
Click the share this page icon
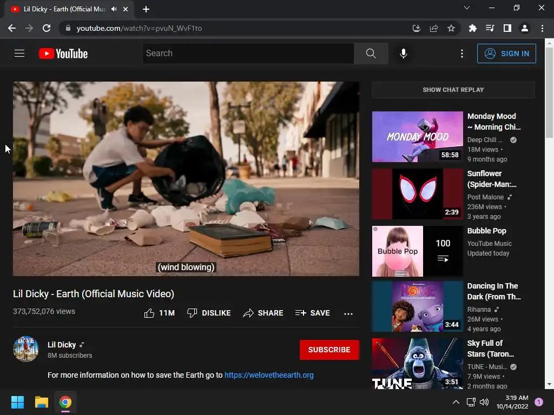pos(433,28)
